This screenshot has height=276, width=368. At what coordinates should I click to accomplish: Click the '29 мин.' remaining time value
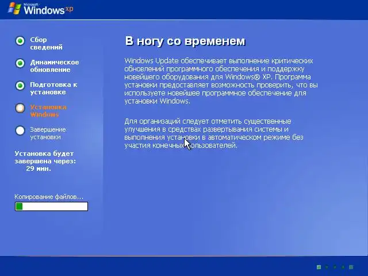39,168
